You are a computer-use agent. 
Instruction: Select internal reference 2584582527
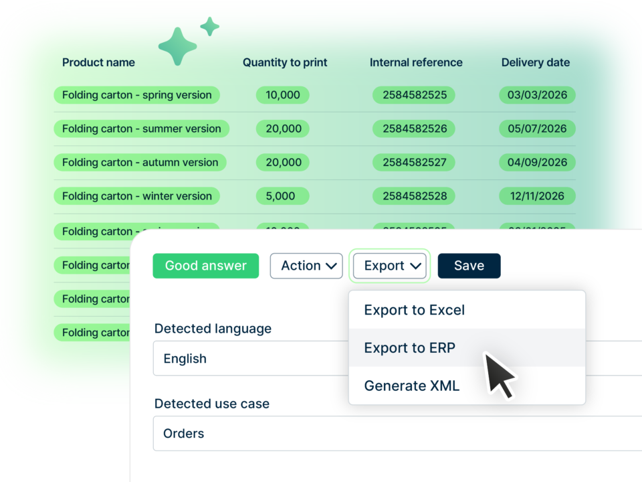pyautogui.click(x=415, y=163)
